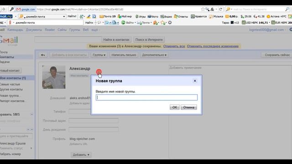
Task: Click the key icon in the address bar
Action: point(12,9)
